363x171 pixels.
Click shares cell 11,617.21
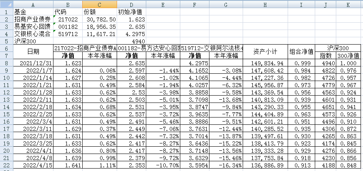click(x=100, y=34)
